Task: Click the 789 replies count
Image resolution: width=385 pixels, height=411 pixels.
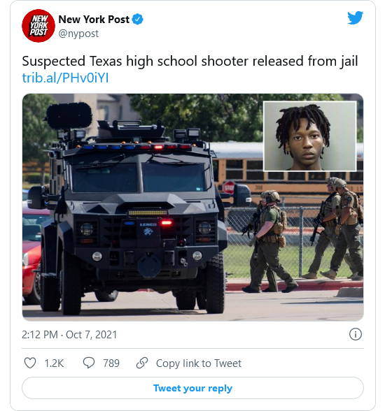Action: click(x=111, y=363)
